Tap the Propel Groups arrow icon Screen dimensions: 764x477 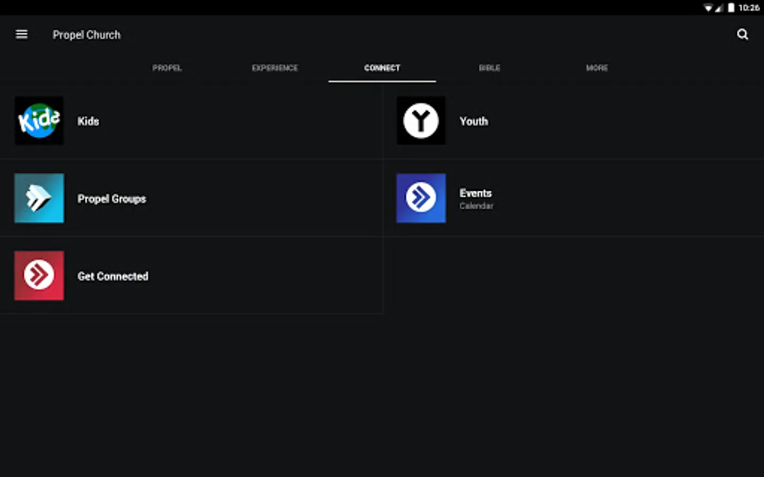pyautogui.click(x=39, y=198)
